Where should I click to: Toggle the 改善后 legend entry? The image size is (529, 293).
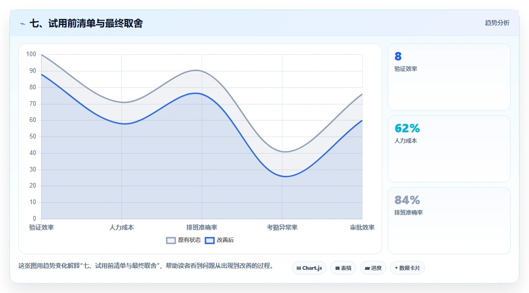pos(219,240)
